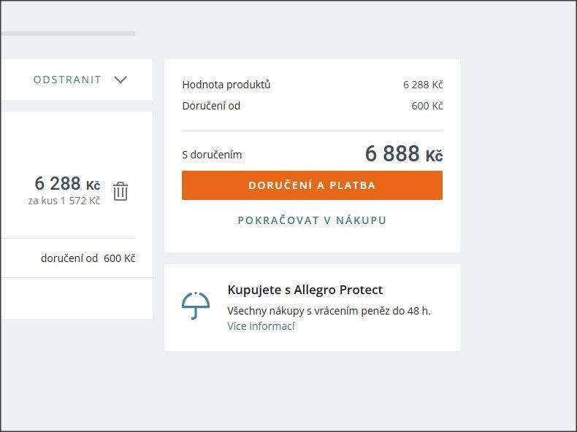Viewport: 577px width, 432px height.
Task: Click the Allegro Protect umbrella icon
Action: click(196, 305)
